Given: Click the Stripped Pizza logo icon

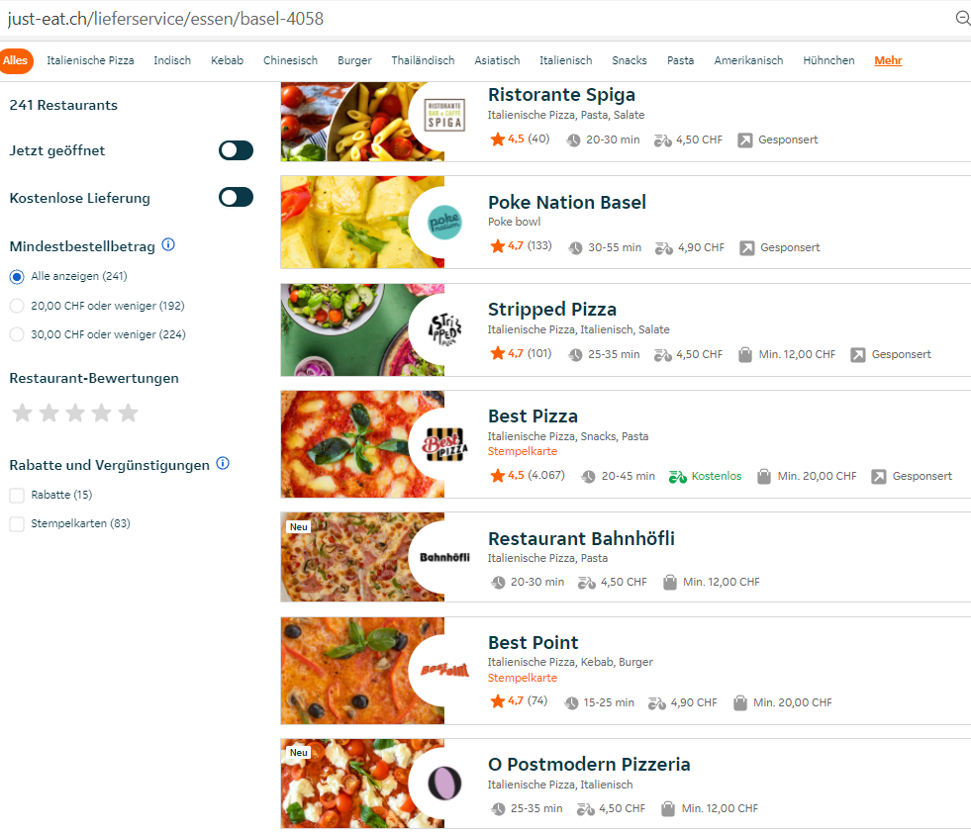Looking at the screenshot, I should (443, 329).
